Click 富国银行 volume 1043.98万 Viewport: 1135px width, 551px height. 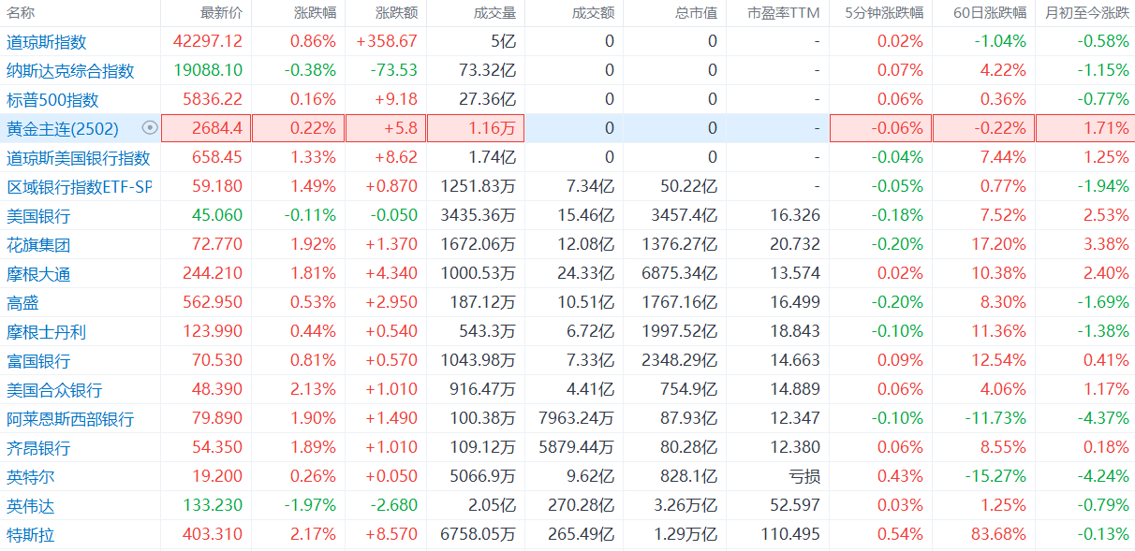[x=479, y=361]
